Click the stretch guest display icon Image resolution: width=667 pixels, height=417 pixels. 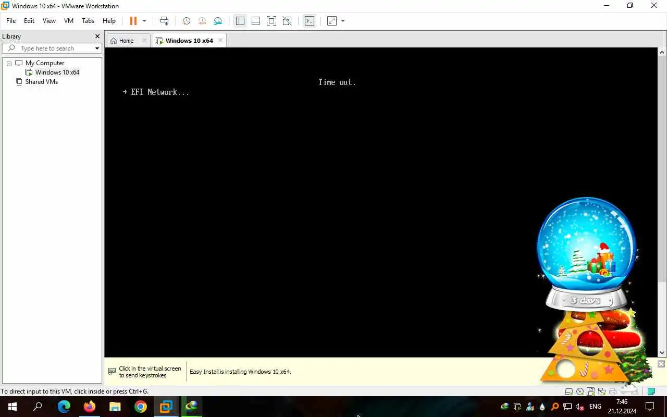[x=332, y=21]
